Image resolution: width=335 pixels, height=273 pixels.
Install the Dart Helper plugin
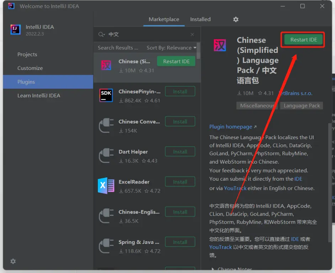coord(180,152)
